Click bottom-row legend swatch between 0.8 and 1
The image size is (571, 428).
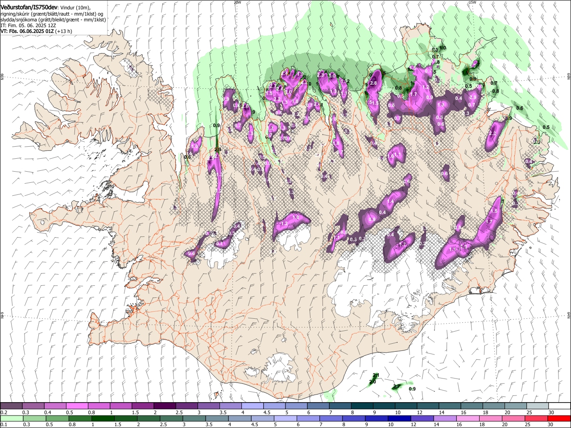tap(80, 419)
